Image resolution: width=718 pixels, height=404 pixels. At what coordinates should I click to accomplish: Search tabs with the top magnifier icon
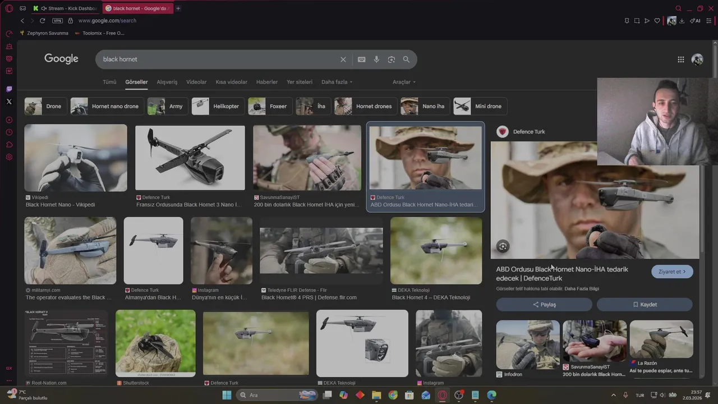678,8
